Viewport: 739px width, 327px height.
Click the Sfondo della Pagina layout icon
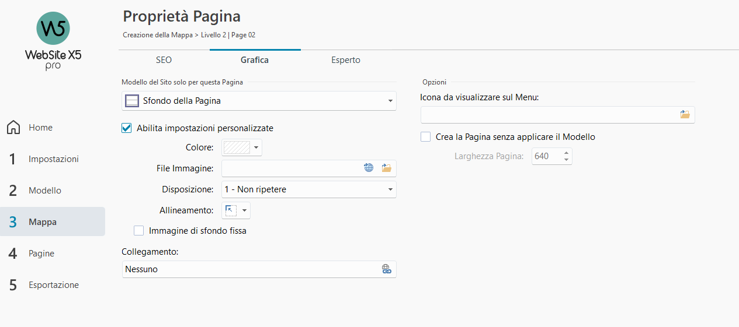(132, 101)
